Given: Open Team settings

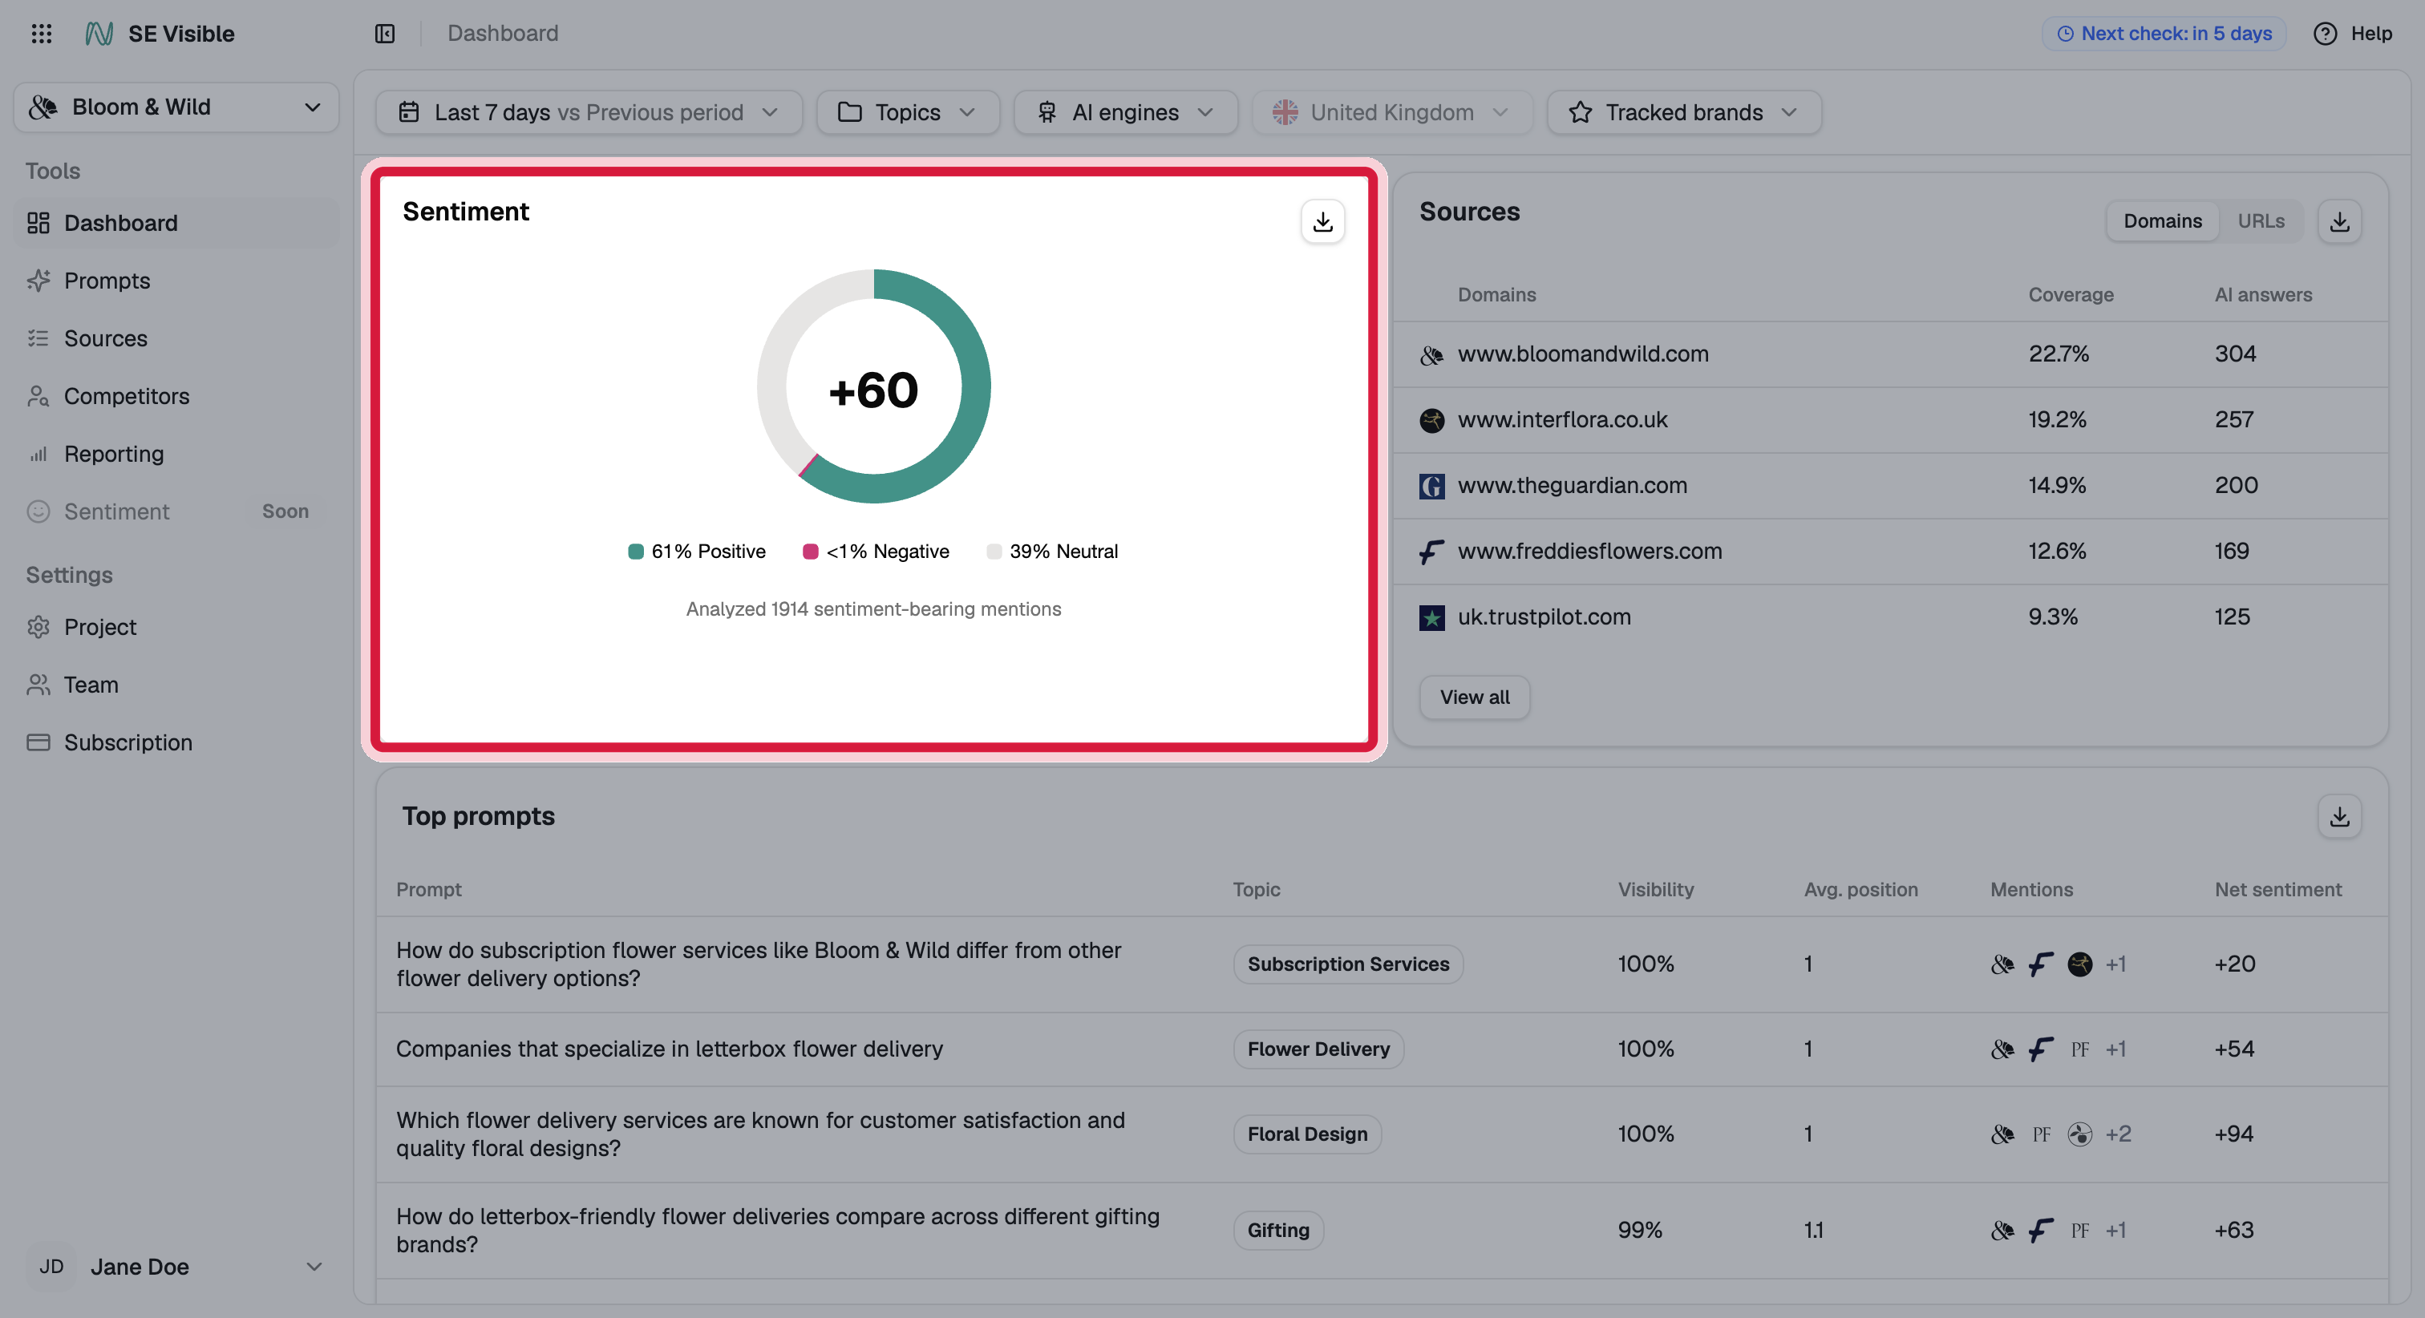Looking at the screenshot, I should coord(176,685).
